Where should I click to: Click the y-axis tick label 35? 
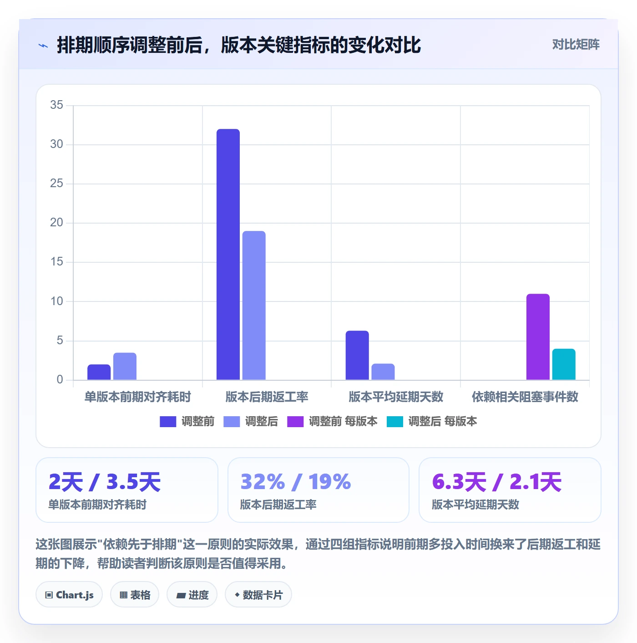57,105
